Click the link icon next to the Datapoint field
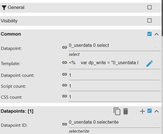The image size is (163, 134). pyautogui.click(x=65, y=47)
